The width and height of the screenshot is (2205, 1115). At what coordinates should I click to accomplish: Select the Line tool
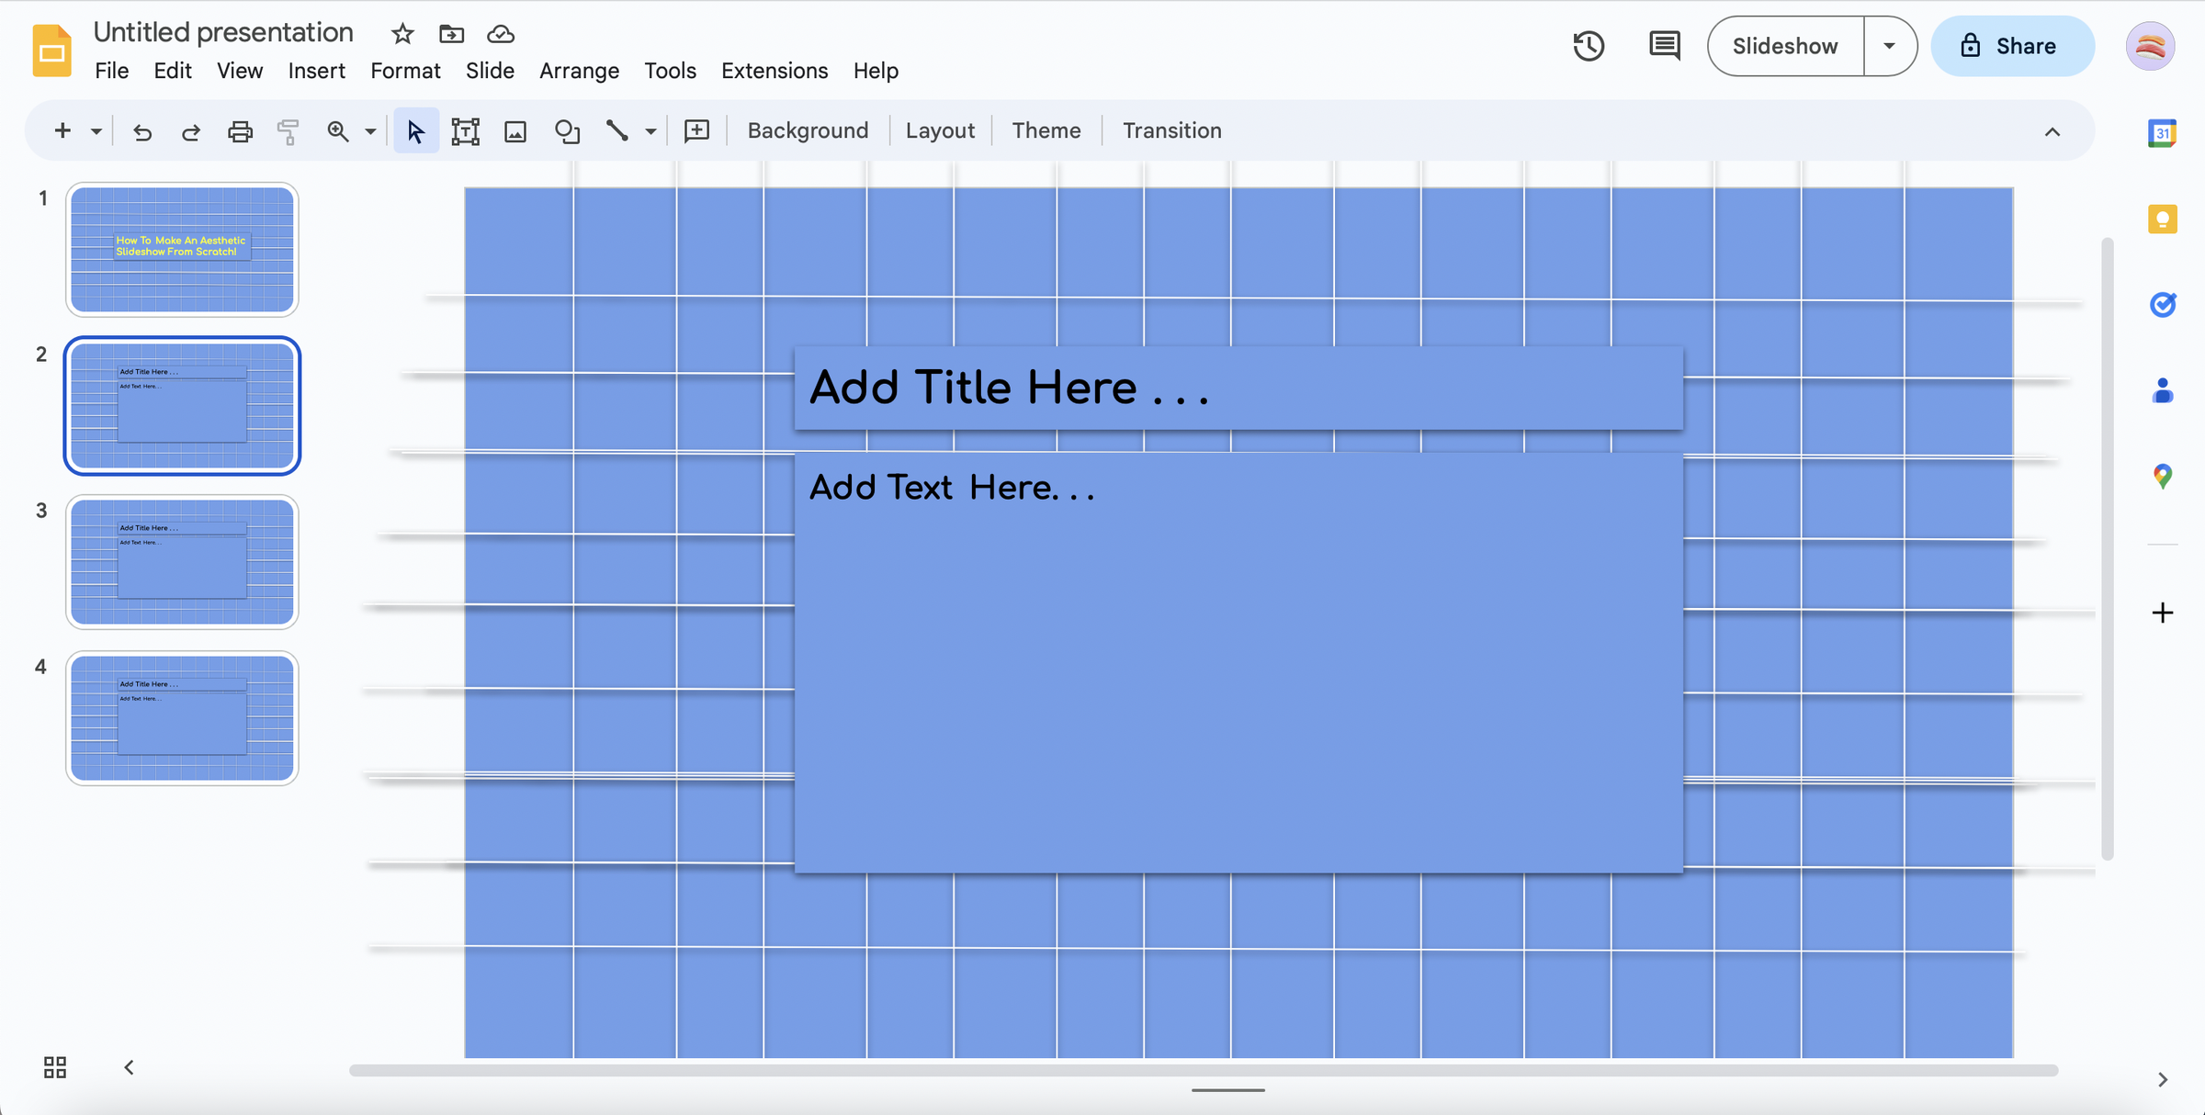[x=616, y=130]
